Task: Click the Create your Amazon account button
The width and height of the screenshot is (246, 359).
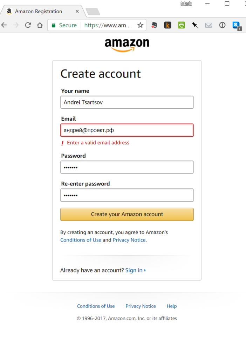Action: point(127,214)
